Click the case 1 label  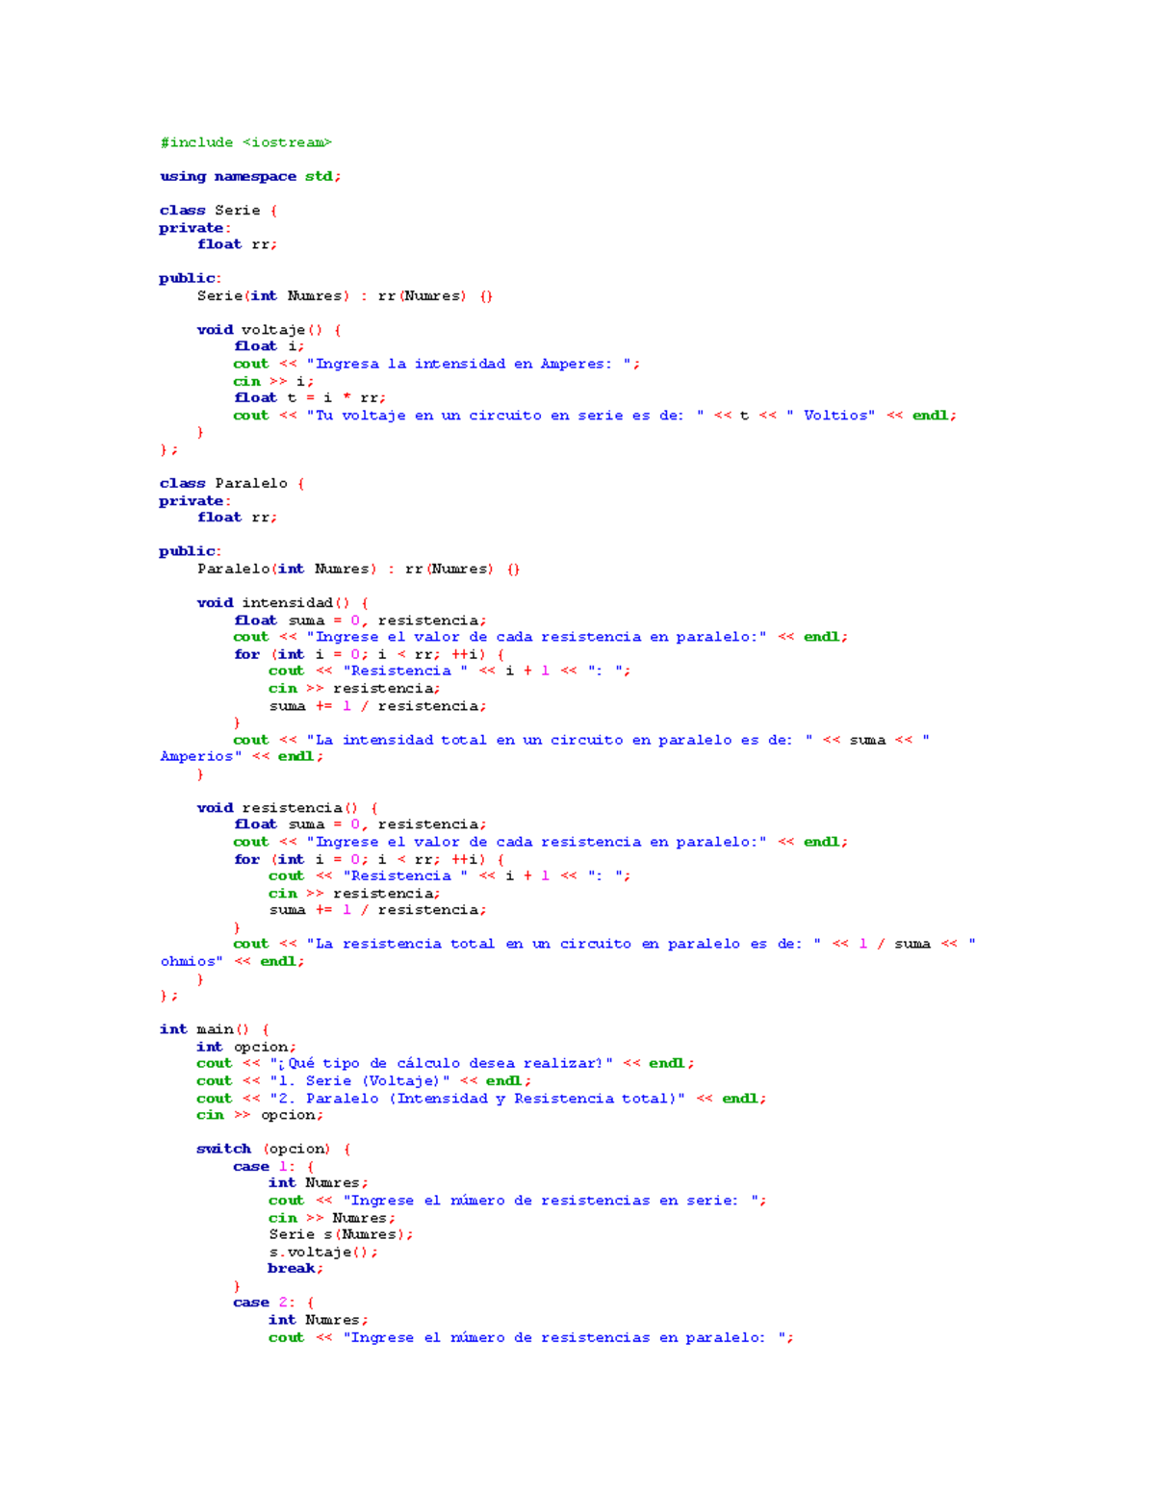(262, 1166)
